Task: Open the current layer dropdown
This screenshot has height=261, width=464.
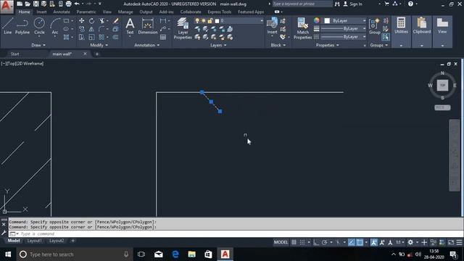Action: [x=228, y=21]
